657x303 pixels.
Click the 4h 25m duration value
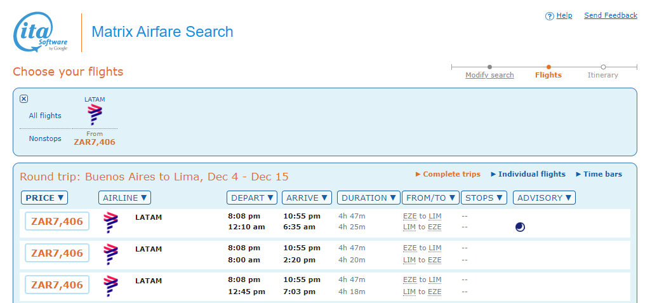point(352,227)
